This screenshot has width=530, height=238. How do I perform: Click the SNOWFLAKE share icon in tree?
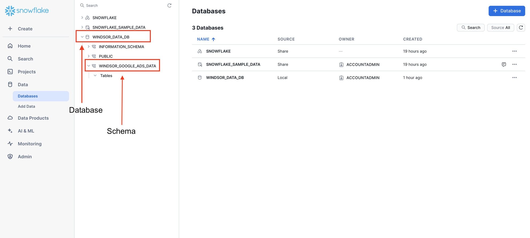point(88,18)
